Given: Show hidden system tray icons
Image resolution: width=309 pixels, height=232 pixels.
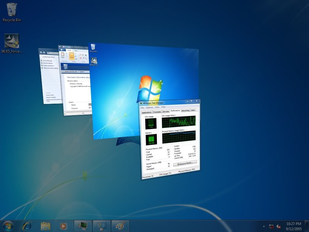Looking at the screenshot, I should (264, 226).
